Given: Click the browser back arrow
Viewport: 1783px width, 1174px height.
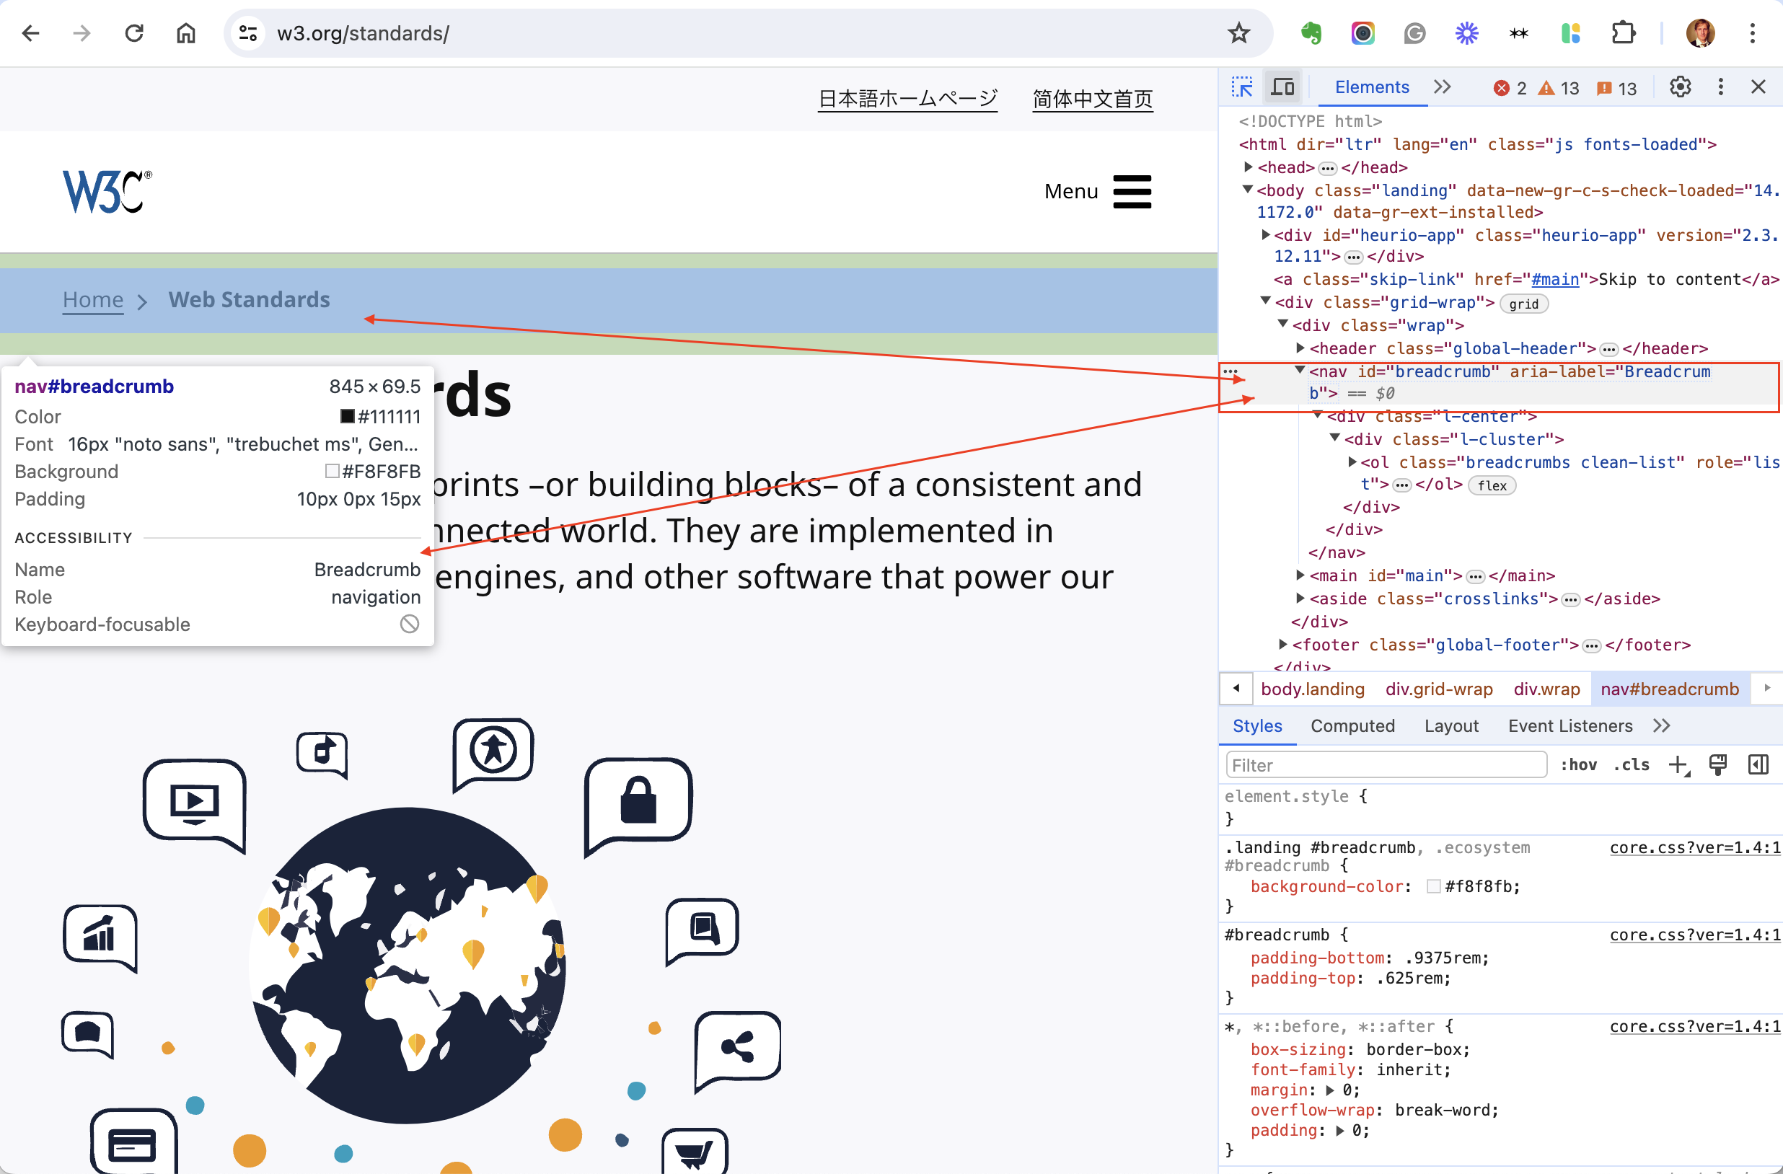Looking at the screenshot, I should pos(31,33).
